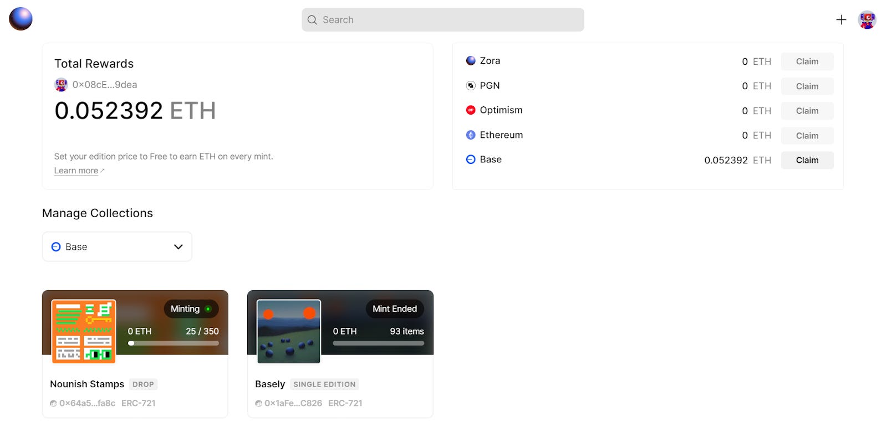The height and width of the screenshot is (432, 887).
Task: Click the 25 / 350 minted count
Action: click(x=202, y=331)
